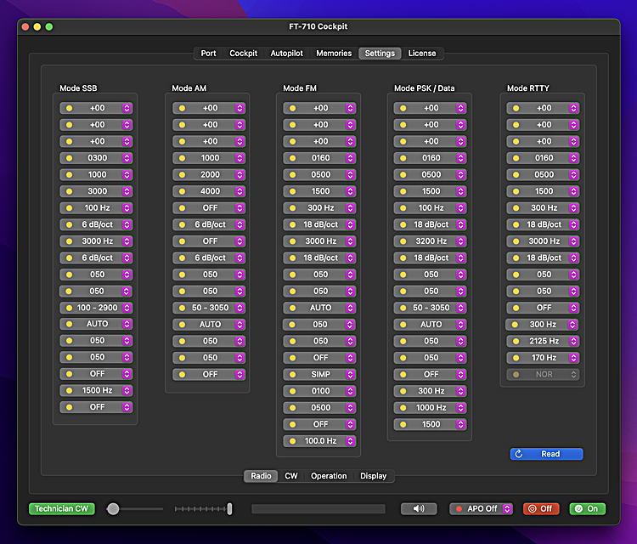Screen dimensions: 637x544
Task: Open the Mode RTTY 0500 popup
Action: 544,175
